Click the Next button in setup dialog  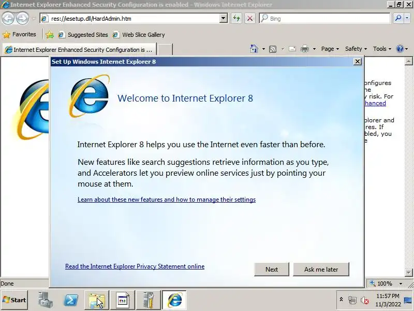(271, 269)
